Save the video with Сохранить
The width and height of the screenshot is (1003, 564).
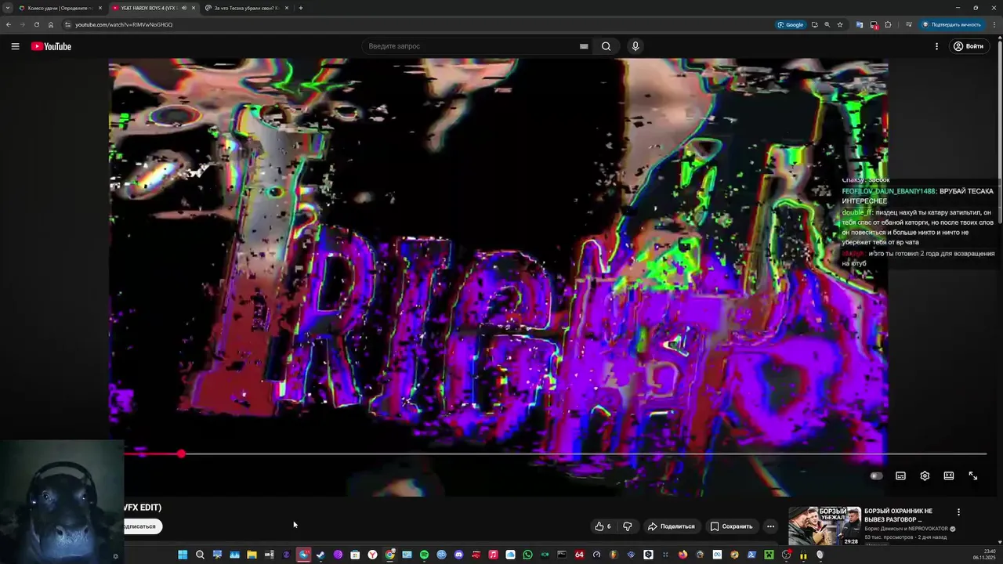[x=731, y=526]
